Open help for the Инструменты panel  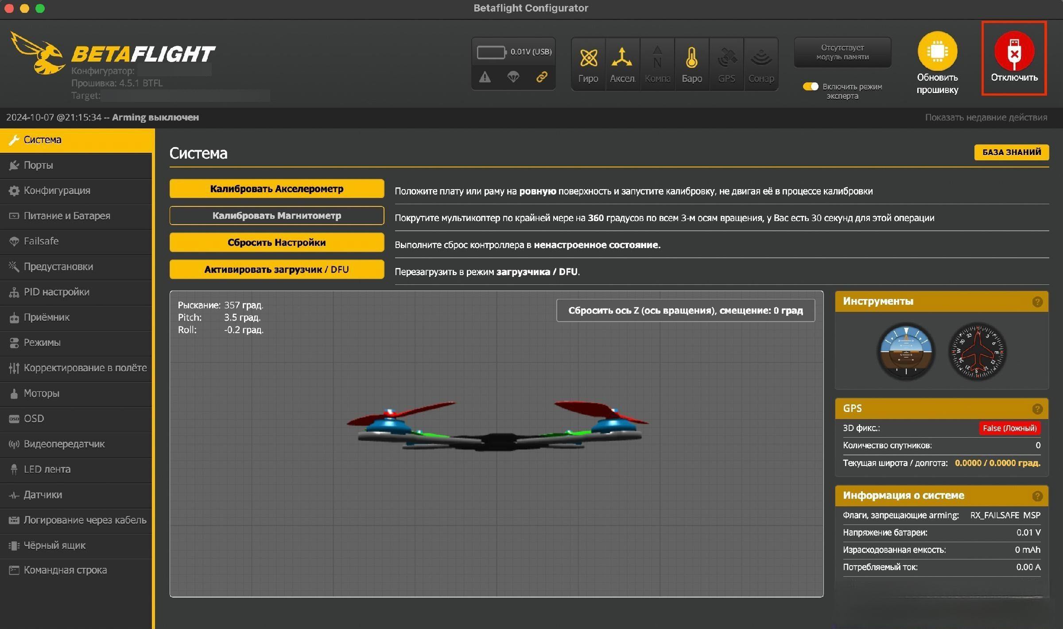point(1037,302)
